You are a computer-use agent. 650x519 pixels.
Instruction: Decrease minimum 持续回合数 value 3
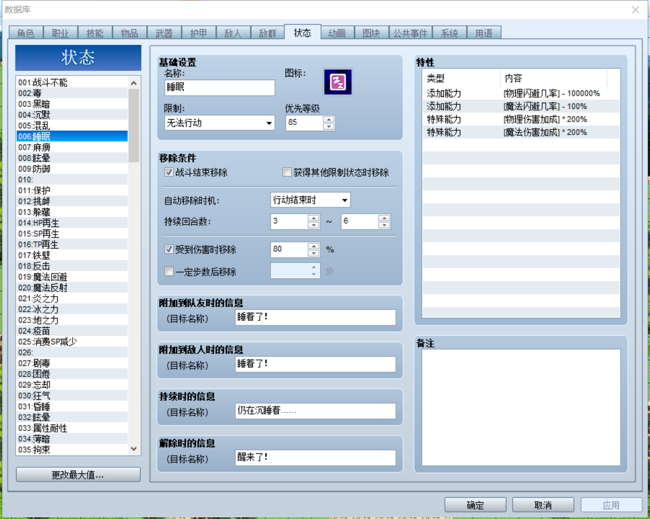[x=314, y=225]
